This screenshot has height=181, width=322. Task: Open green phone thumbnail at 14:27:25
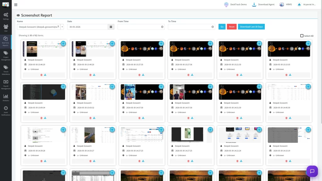click(191, 135)
